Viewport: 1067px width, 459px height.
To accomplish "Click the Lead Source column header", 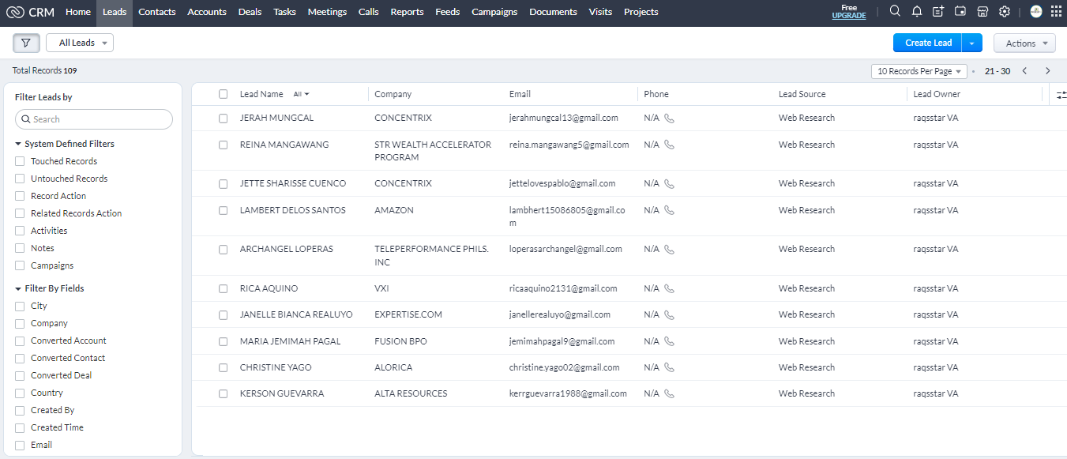I will 802,94.
